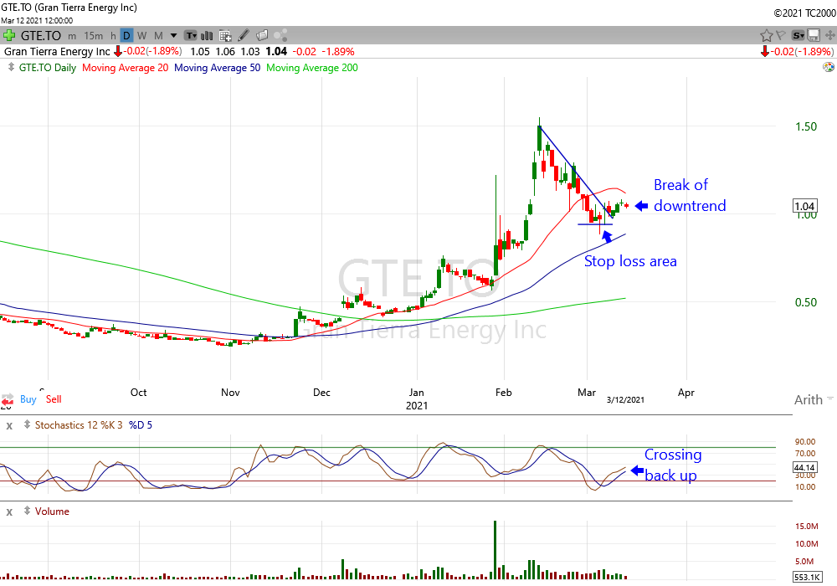Click the 553.1K volume value tag
The height and width of the screenshot is (586, 837).
(x=807, y=577)
